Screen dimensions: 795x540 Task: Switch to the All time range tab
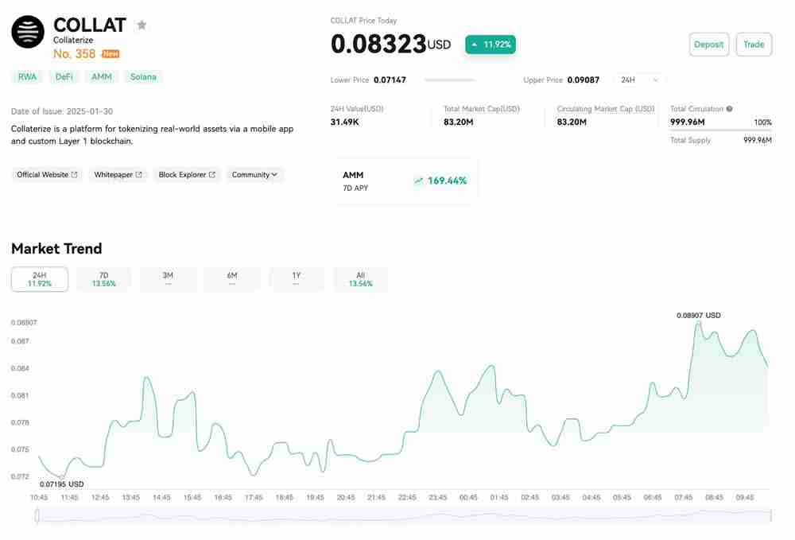pyautogui.click(x=360, y=279)
